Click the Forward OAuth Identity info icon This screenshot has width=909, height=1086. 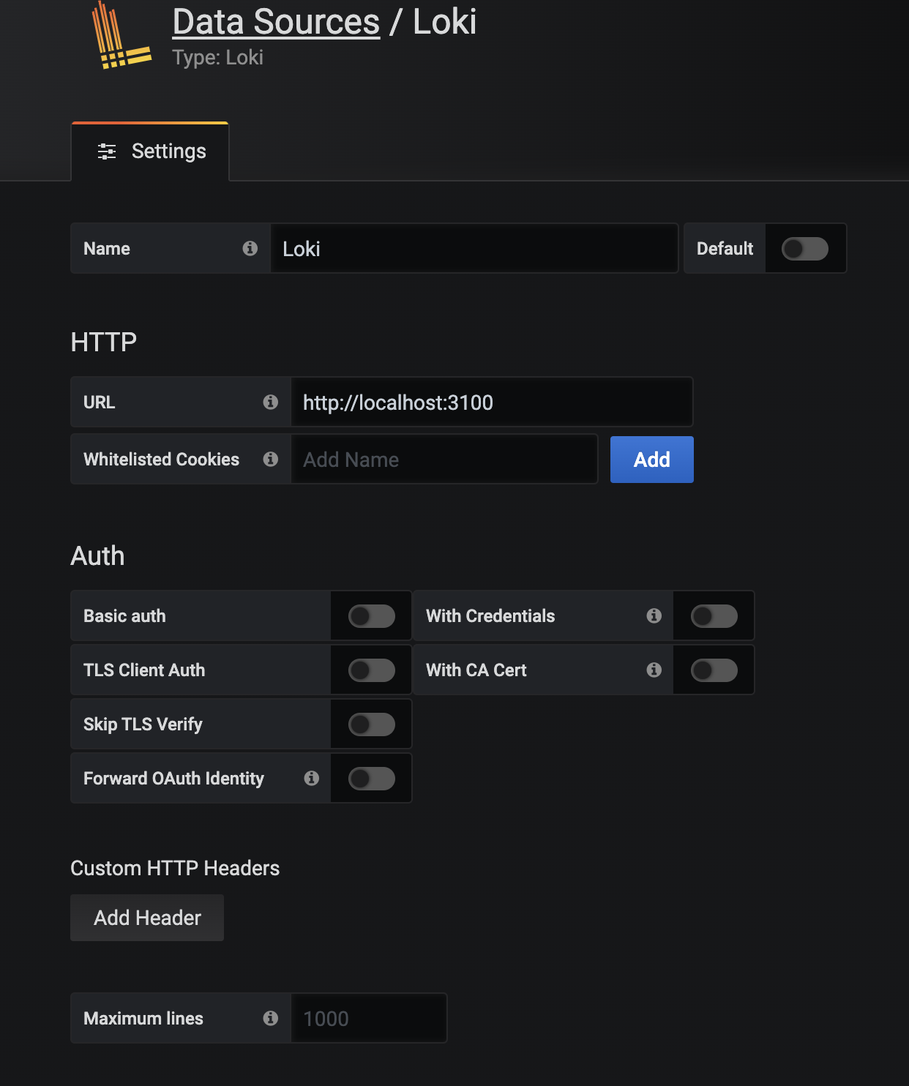pyautogui.click(x=312, y=778)
